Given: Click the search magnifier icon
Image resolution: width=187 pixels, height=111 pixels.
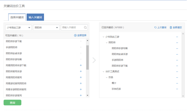Looking at the screenshot, I should 85,27.
